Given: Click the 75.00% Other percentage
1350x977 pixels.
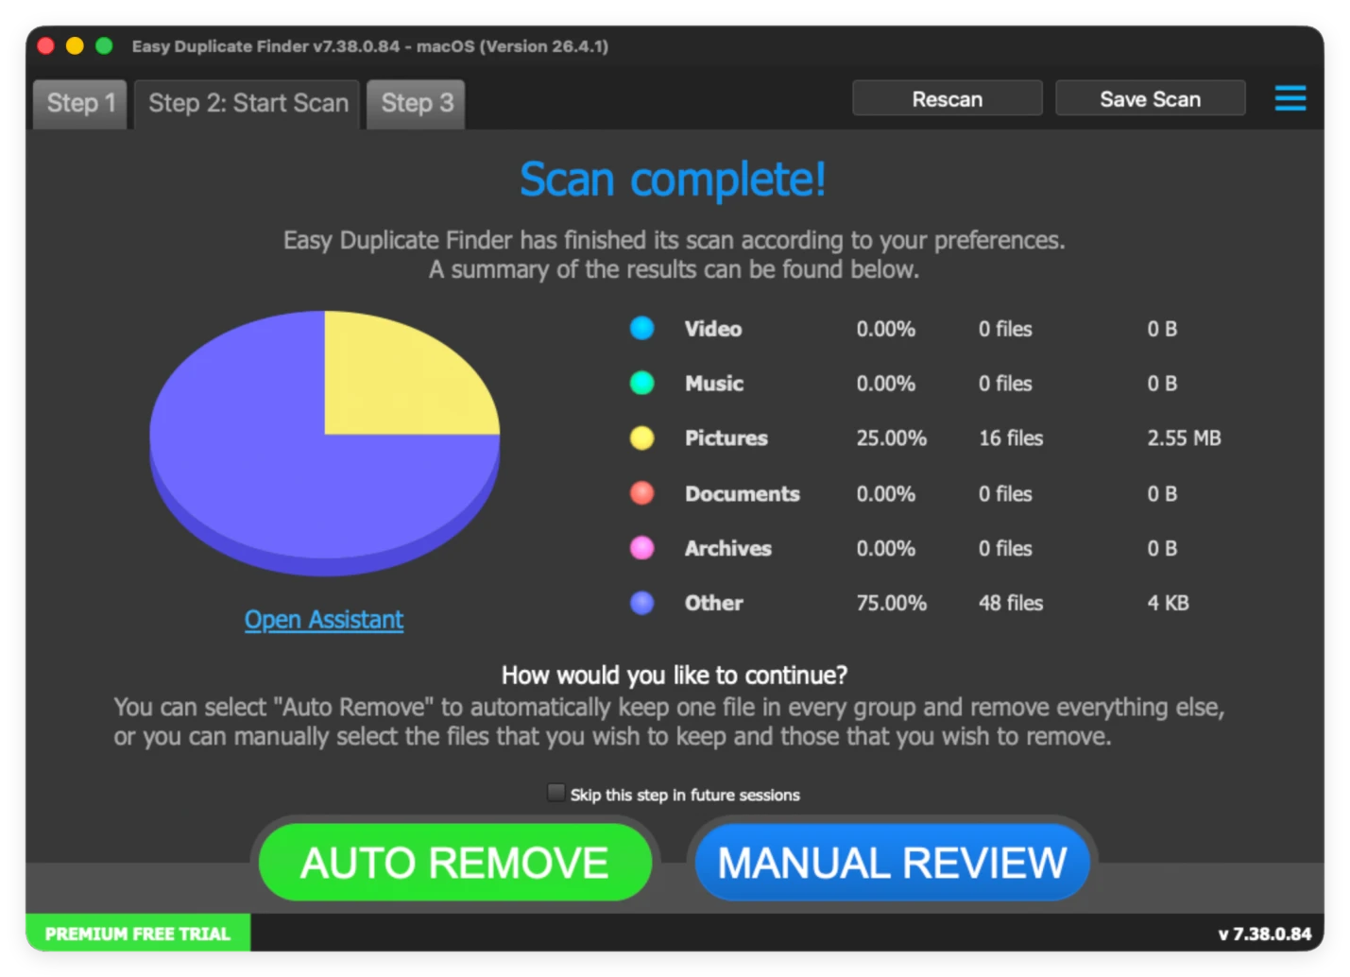Looking at the screenshot, I should (891, 603).
